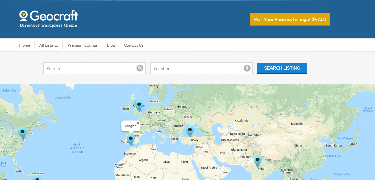Select the map marker below Tangier popup
The image size is (375, 180).
coord(131,140)
